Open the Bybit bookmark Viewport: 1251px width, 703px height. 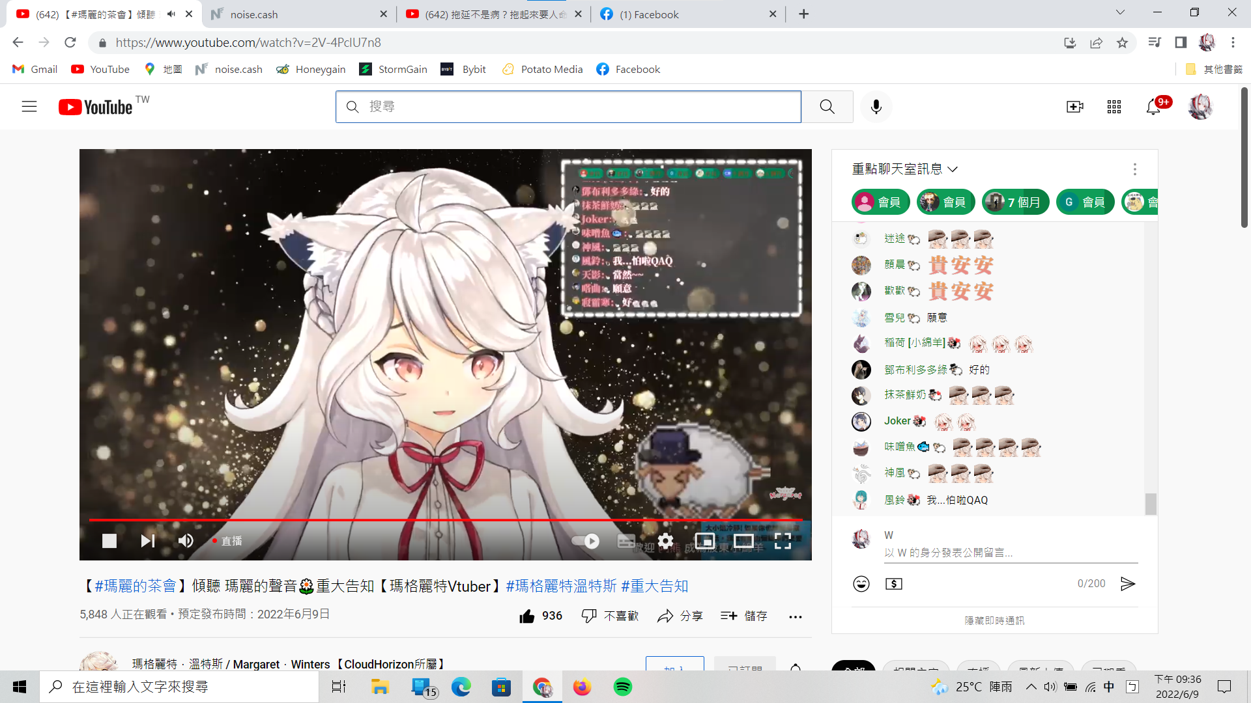coord(463,69)
